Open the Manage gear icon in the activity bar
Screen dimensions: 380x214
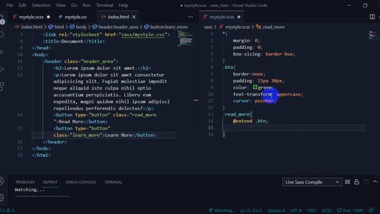[2, 197]
